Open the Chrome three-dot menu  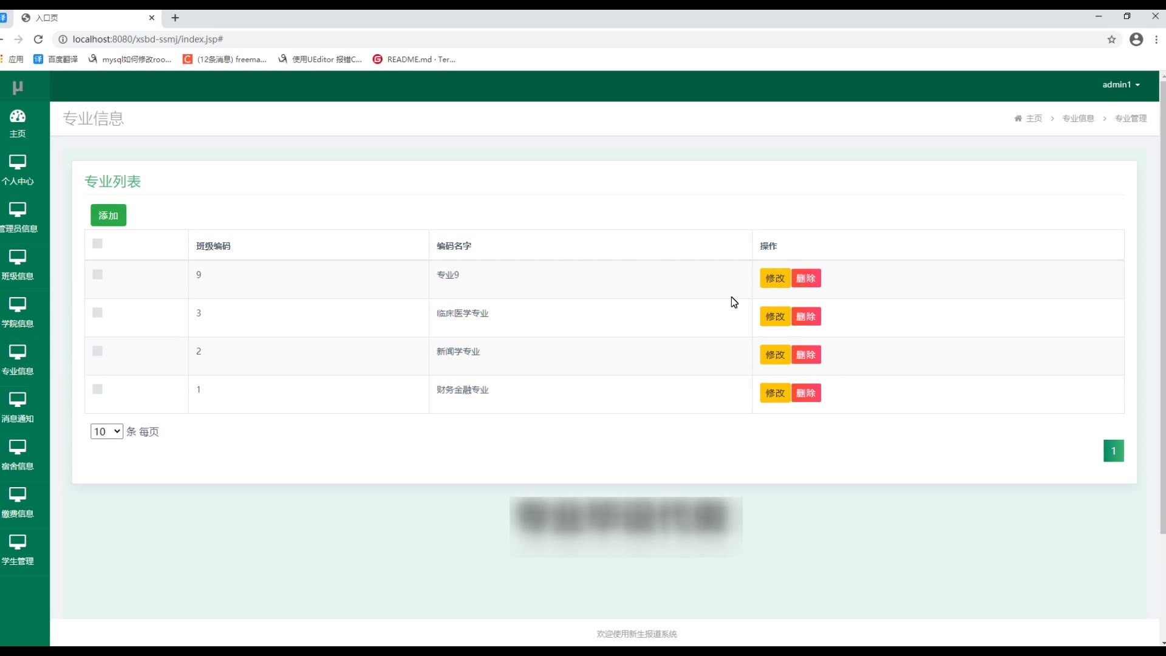[1156, 39]
